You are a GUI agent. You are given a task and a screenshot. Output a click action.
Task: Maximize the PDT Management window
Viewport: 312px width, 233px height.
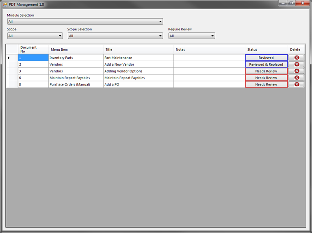coord(291,3)
